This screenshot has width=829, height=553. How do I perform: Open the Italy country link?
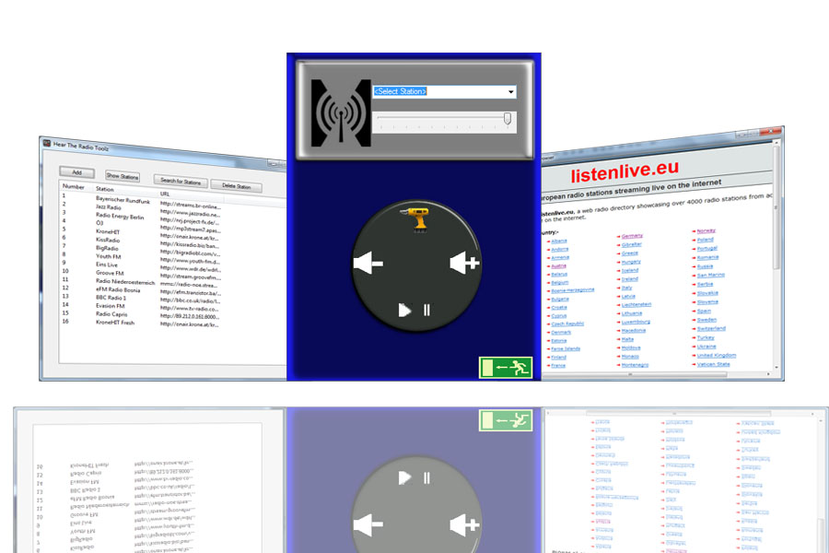(626, 288)
